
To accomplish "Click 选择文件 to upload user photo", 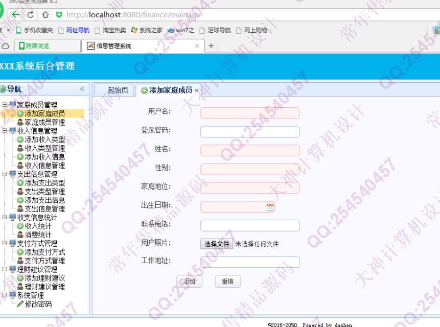I will 217,244.
